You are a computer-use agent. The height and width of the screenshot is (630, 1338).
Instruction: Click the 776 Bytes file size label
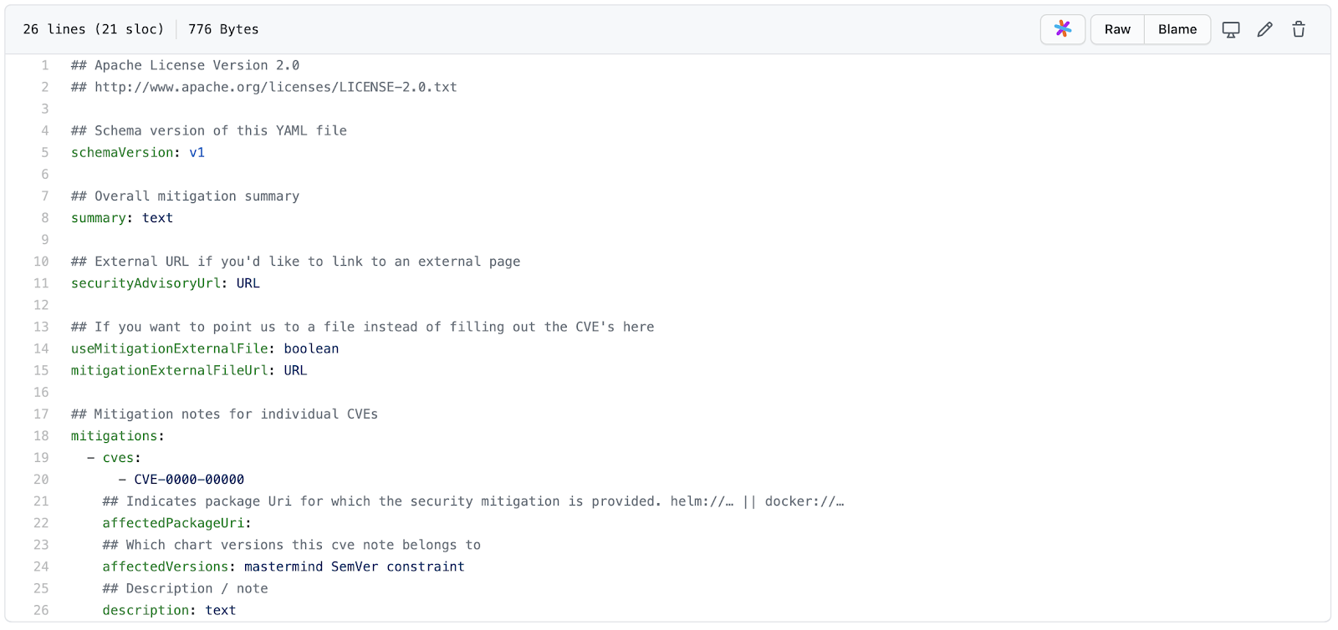click(x=224, y=28)
